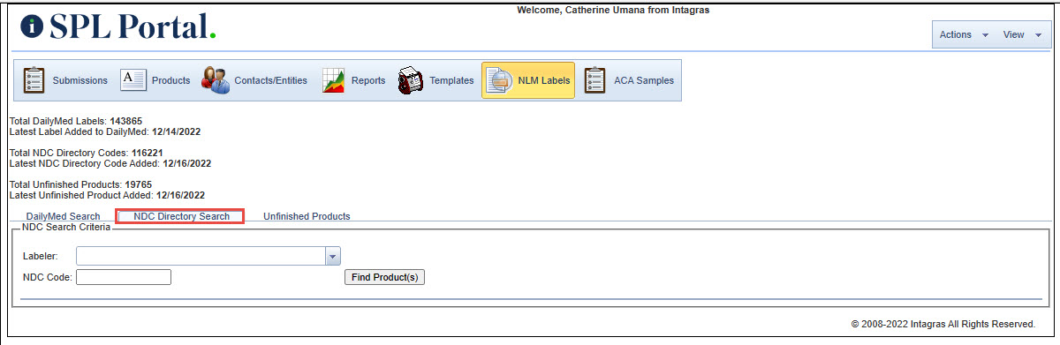Click Latest NDC Directory Code Added date 12/16/2022
The width and height of the screenshot is (1060, 345).
click(x=186, y=163)
